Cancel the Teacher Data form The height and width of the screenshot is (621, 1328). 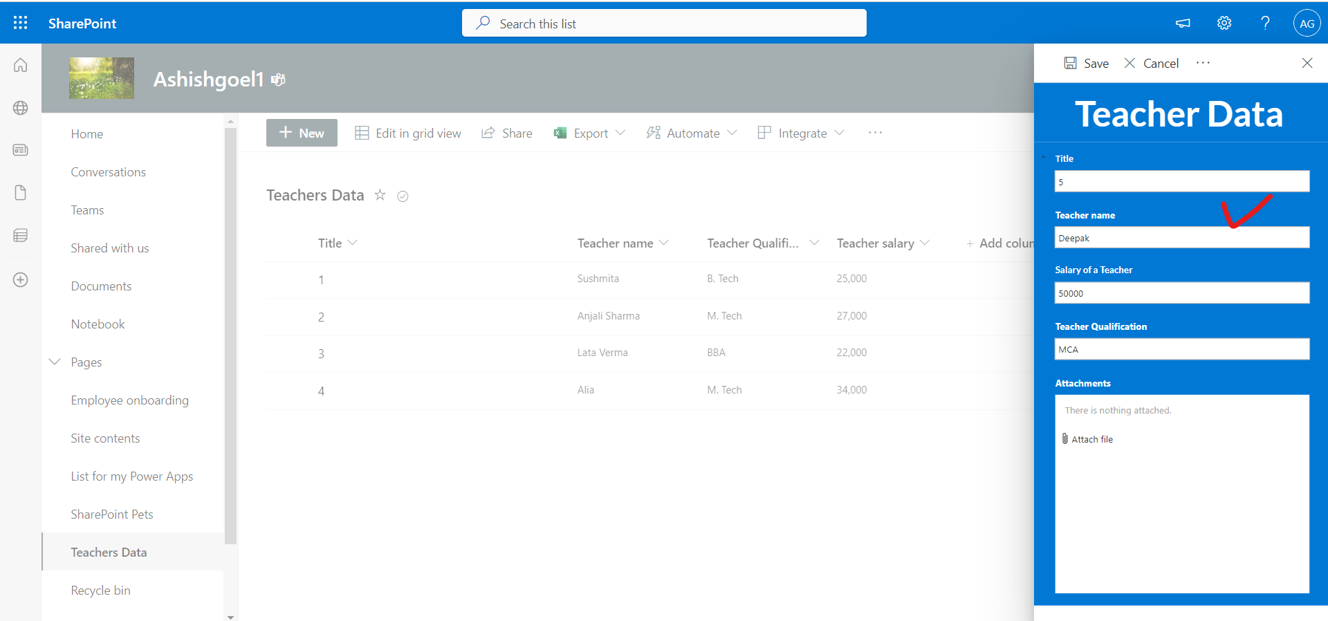[x=1152, y=63]
